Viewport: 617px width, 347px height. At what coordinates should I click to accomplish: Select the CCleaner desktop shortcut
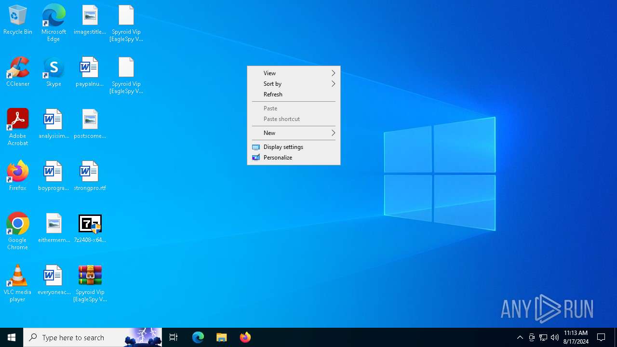[x=18, y=72]
